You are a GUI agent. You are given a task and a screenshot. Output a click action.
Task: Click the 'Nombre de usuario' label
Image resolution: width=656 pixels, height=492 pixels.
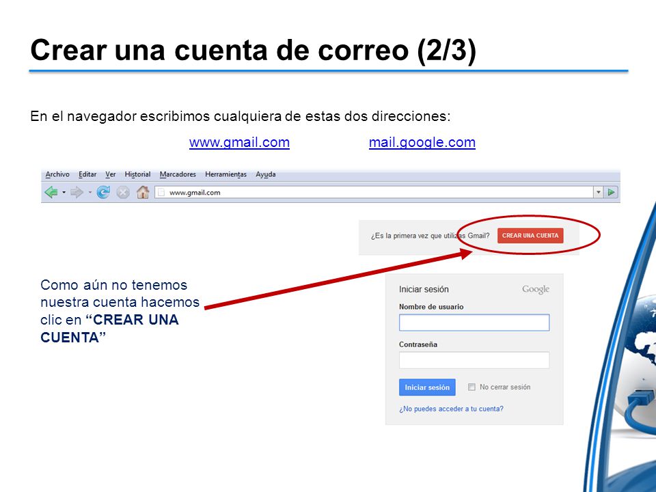(431, 307)
